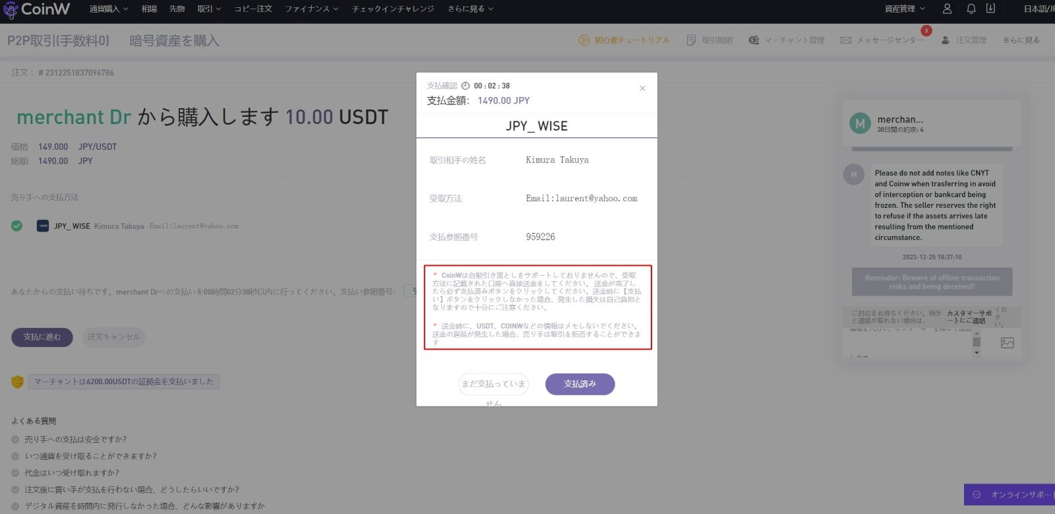Open the さらに見る dropdown in top navigation
This screenshot has width=1055, height=514.
coord(471,9)
